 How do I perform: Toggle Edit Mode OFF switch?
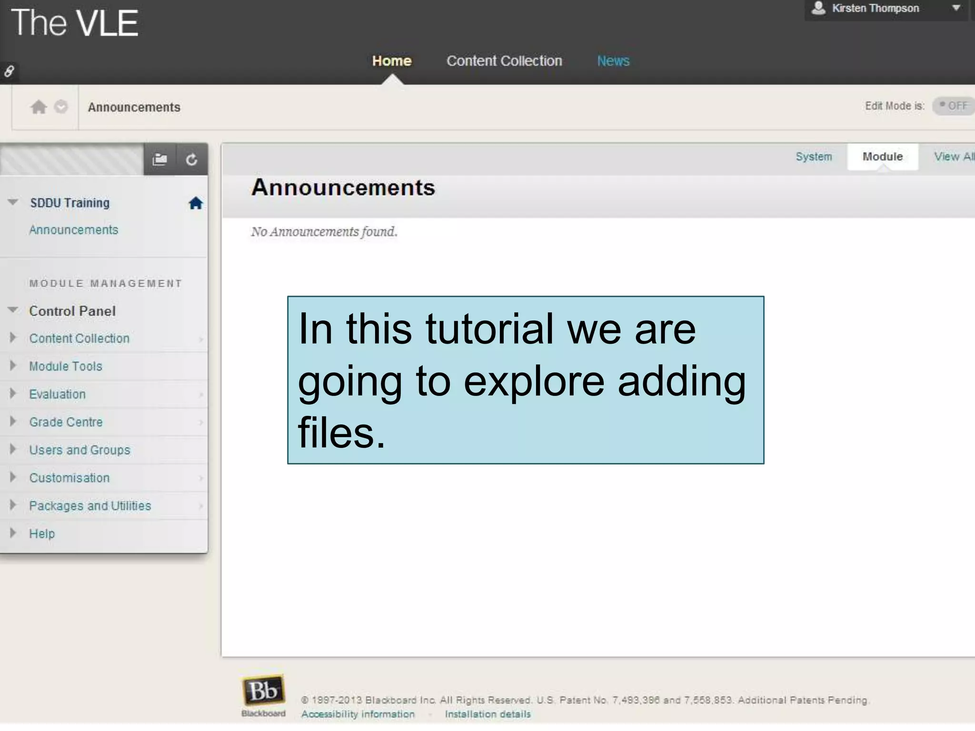(x=954, y=106)
